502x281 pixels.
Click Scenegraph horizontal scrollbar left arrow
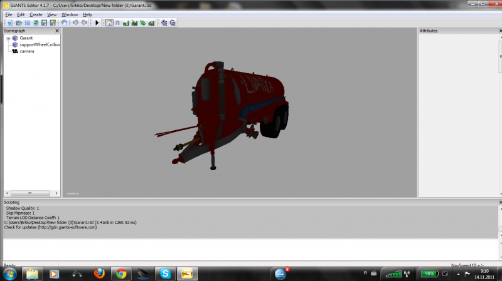click(7, 193)
